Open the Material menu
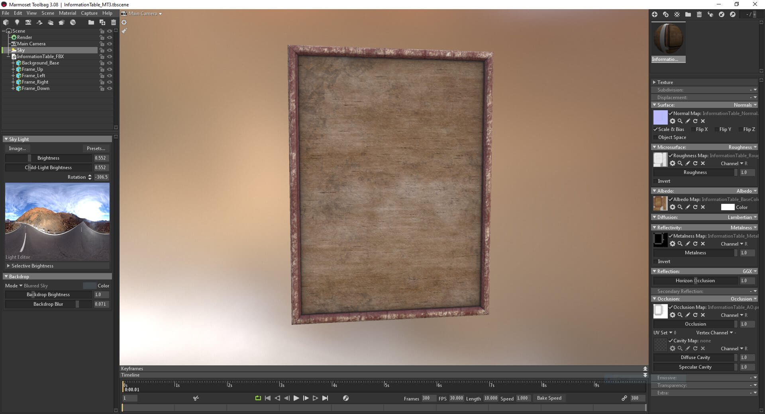Image resolution: width=765 pixels, height=414 pixels. [x=67, y=13]
